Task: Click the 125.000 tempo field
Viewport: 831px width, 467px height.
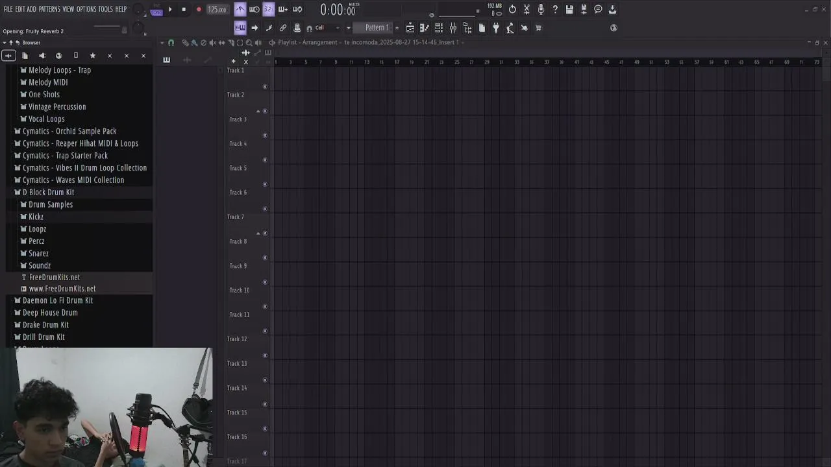Action: point(217,10)
